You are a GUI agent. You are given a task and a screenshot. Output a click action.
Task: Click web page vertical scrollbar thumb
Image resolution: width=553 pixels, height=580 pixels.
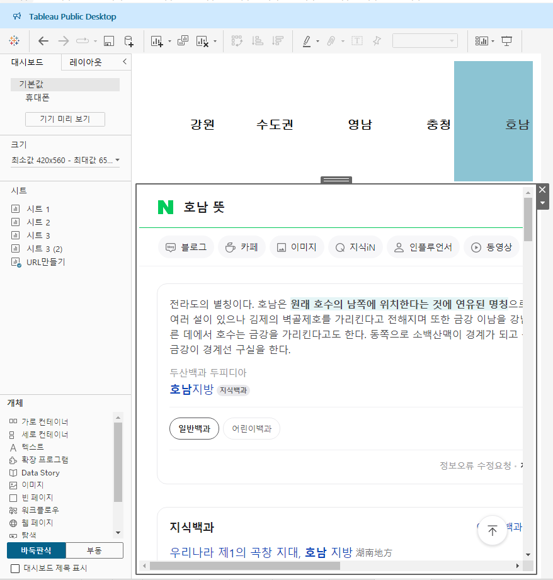[528, 219]
